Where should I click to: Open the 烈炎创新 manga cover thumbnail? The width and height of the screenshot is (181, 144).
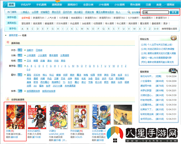coord(80,117)
